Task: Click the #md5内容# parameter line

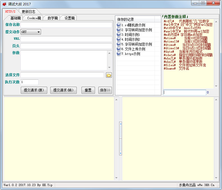Action: point(183,35)
